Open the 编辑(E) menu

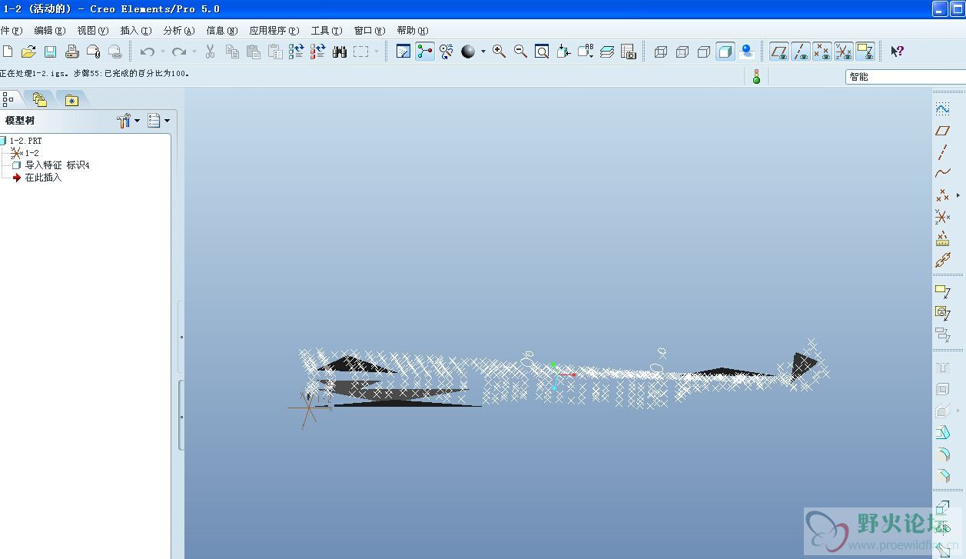(x=49, y=31)
